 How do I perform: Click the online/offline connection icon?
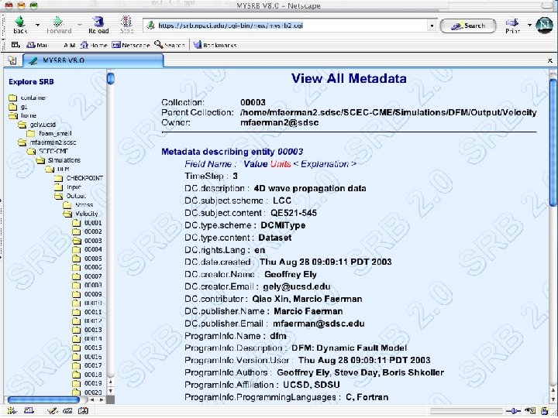click(513, 411)
